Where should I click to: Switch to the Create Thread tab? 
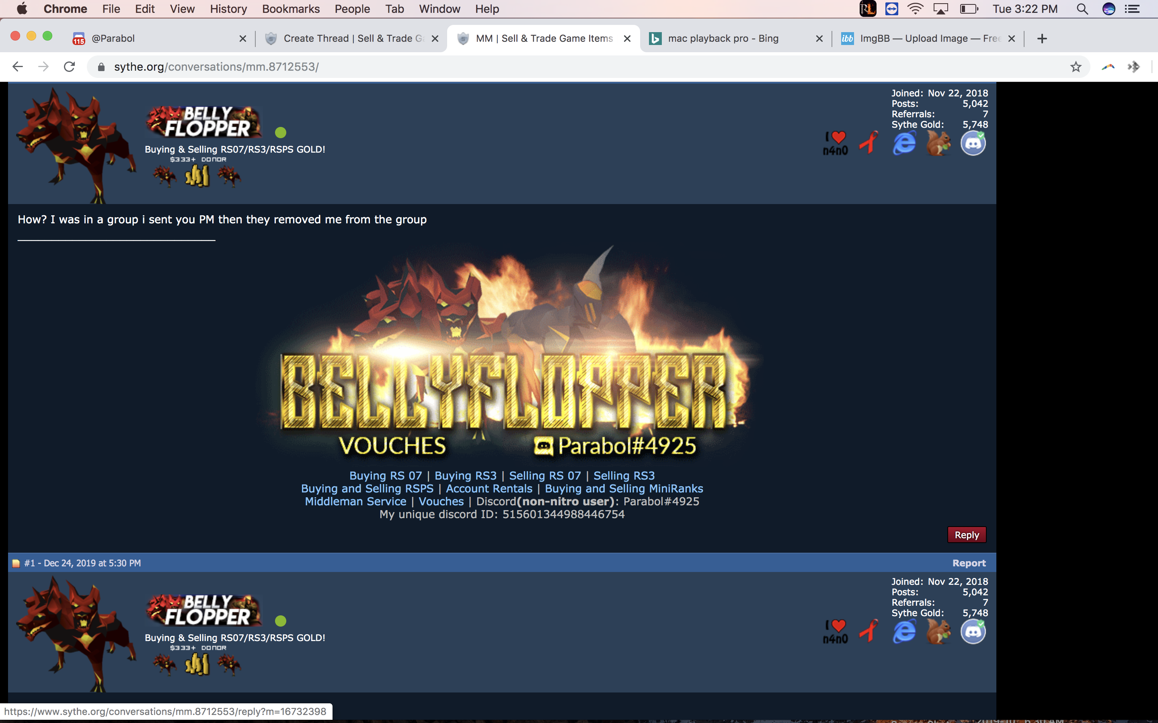[x=352, y=38]
